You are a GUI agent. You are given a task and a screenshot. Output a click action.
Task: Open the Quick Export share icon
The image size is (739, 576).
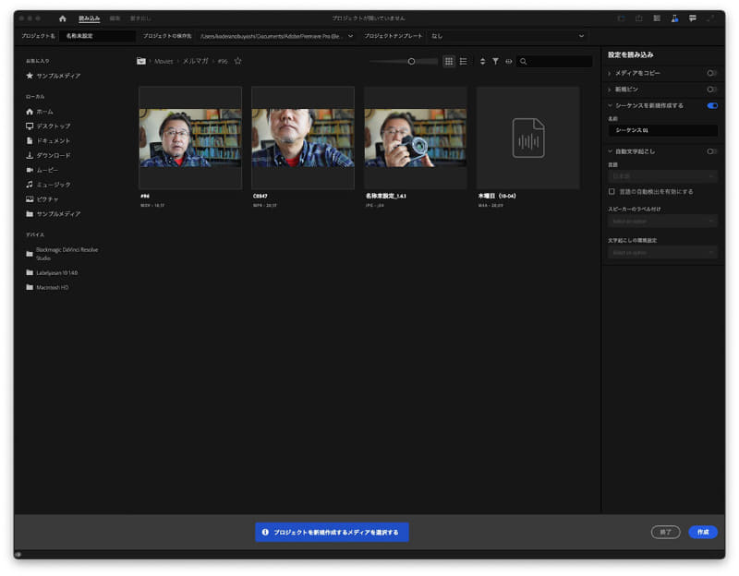(x=637, y=18)
